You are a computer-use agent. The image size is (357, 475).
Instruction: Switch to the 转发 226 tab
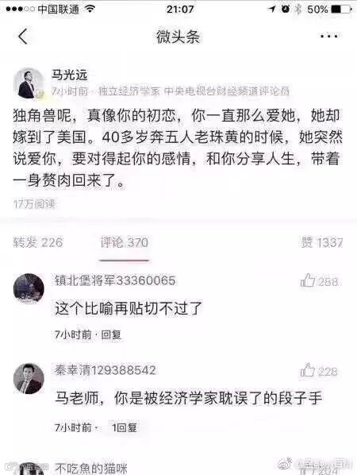38,242
